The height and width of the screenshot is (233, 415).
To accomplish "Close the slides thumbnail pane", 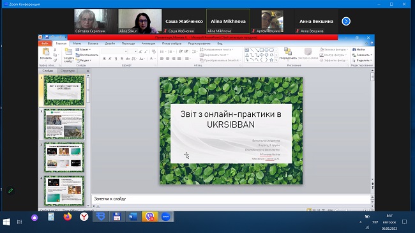I will coord(88,71).
